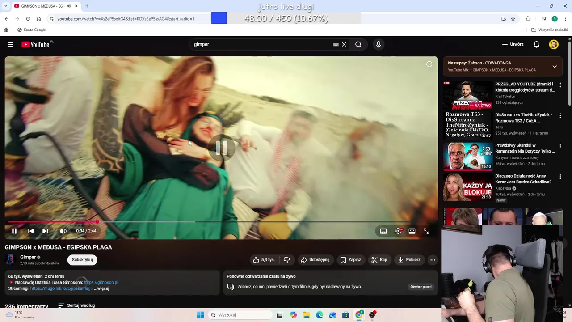Share the video via Udostępnij

tap(315, 260)
